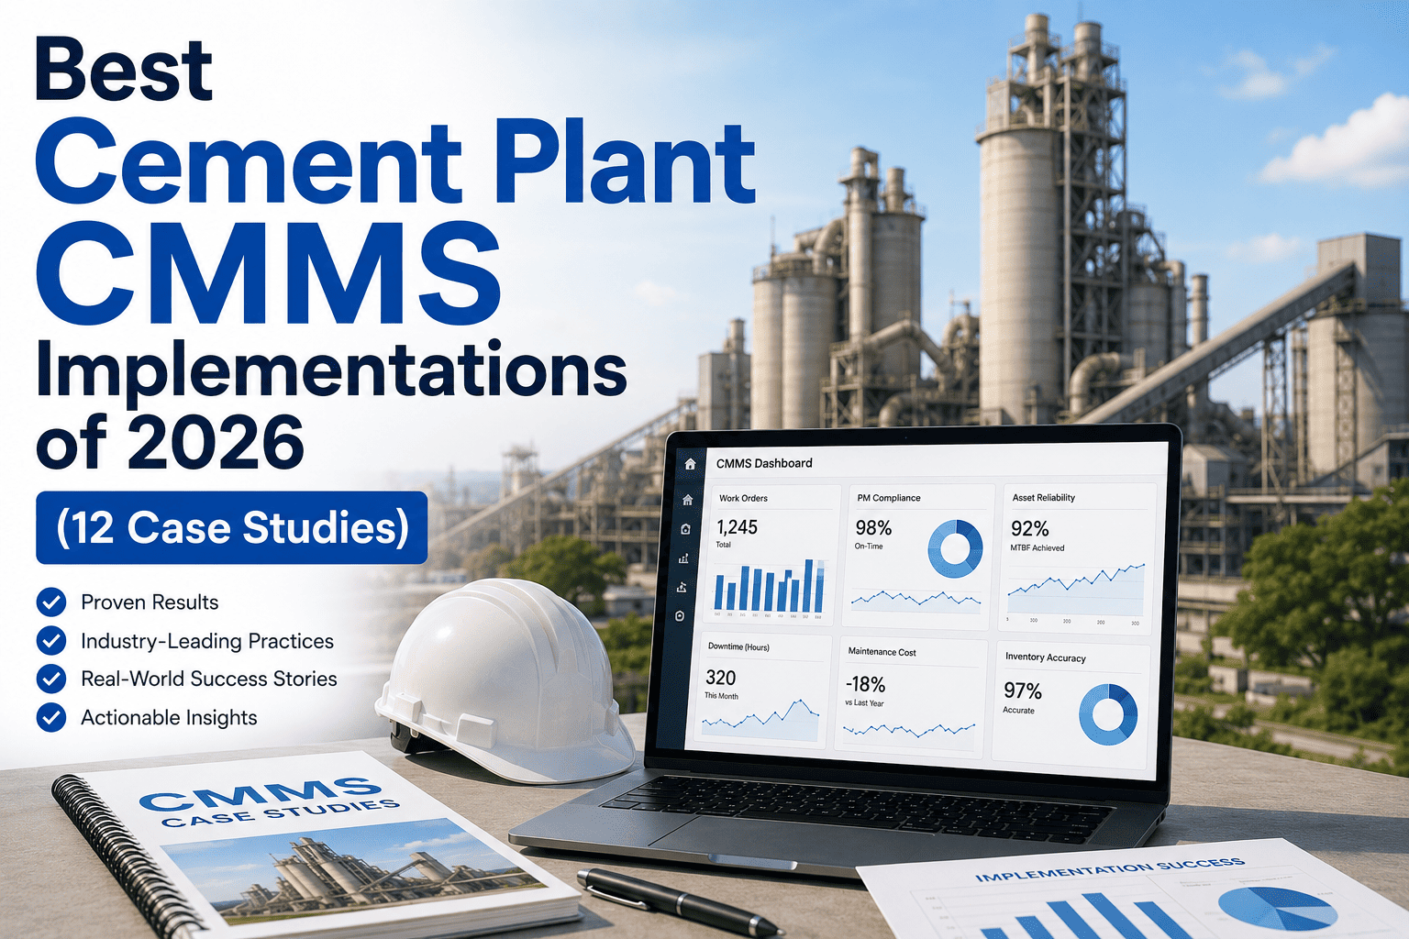1409x939 pixels.
Task: Click the Implementations headline word
Action: click(331, 372)
